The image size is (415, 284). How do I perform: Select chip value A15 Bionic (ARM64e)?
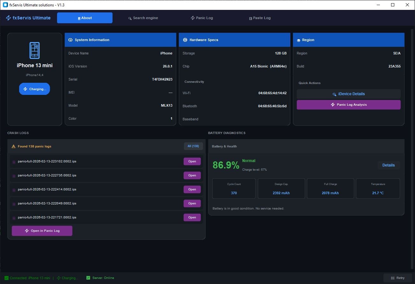coord(268,66)
